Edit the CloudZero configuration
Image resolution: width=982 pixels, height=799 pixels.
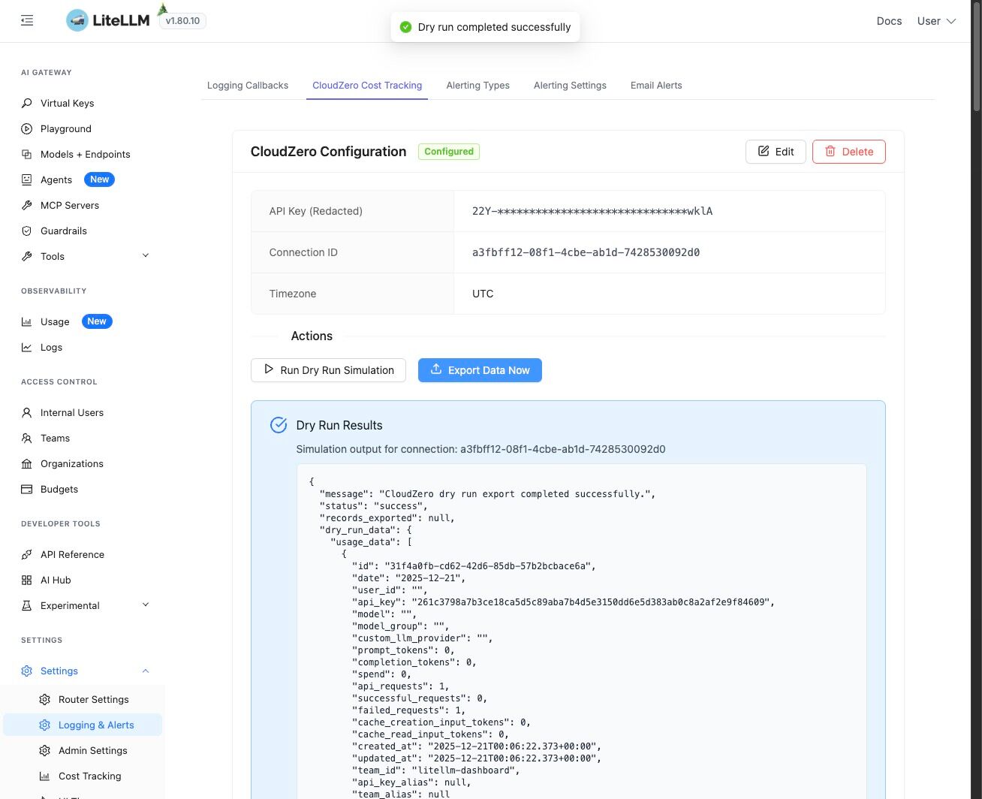(x=776, y=152)
